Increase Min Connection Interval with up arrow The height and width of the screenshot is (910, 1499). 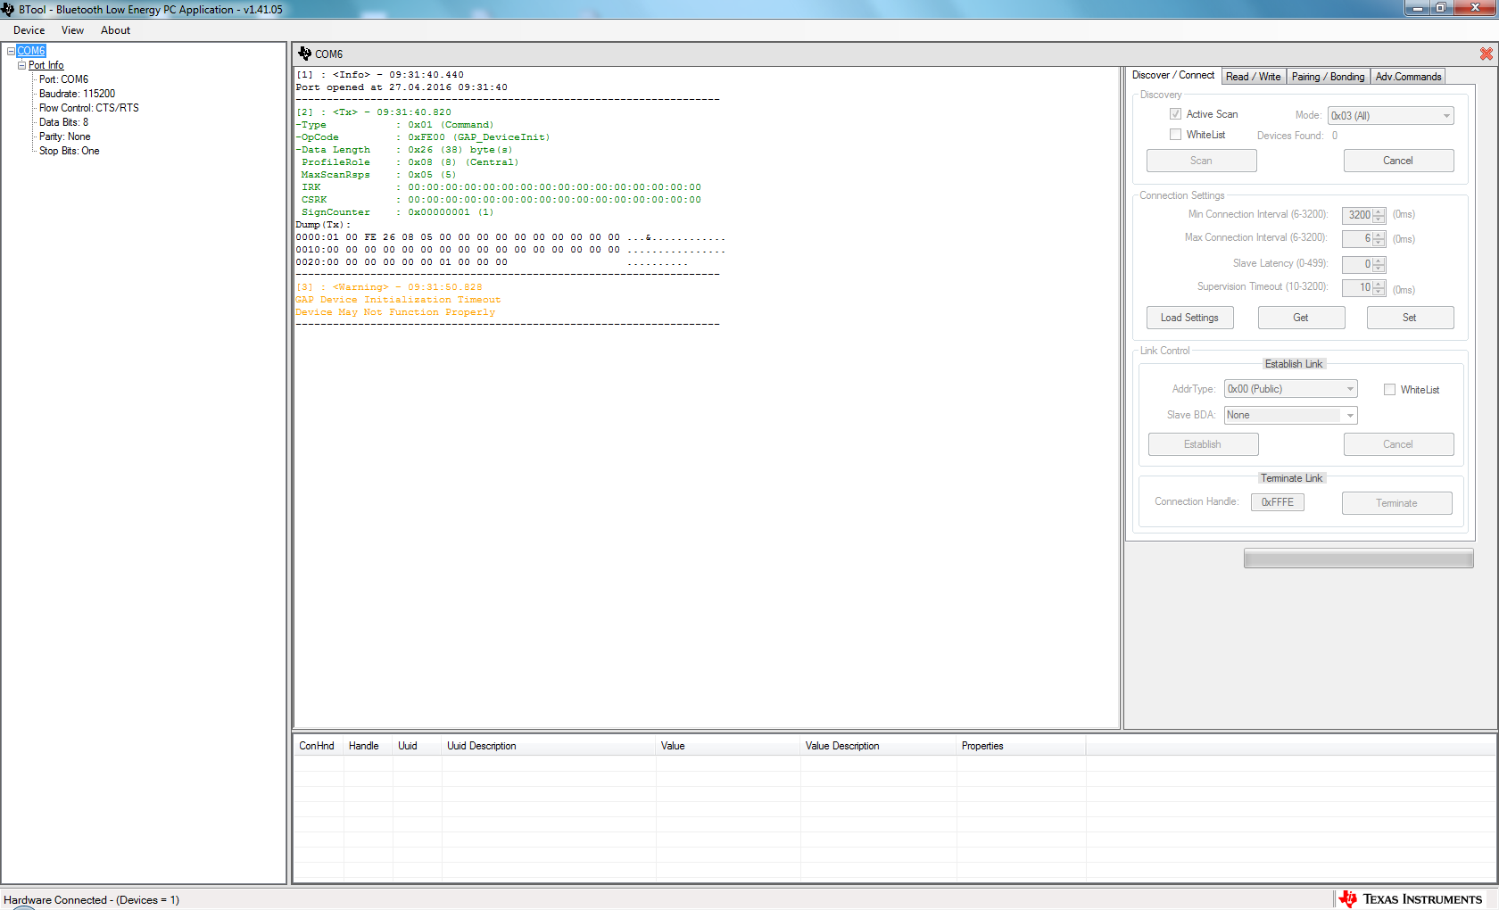click(x=1379, y=211)
